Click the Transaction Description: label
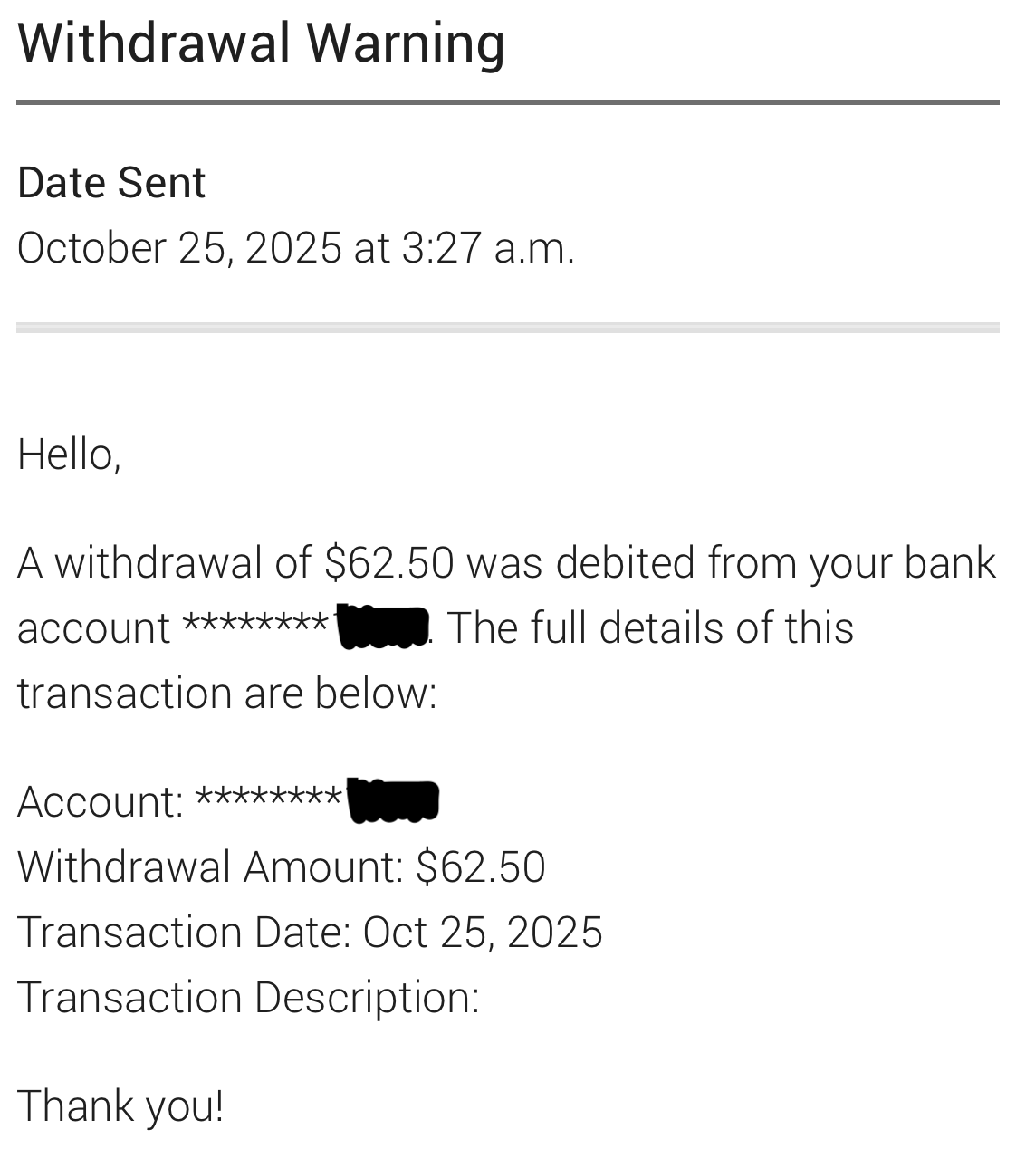 click(x=248, y=998)
